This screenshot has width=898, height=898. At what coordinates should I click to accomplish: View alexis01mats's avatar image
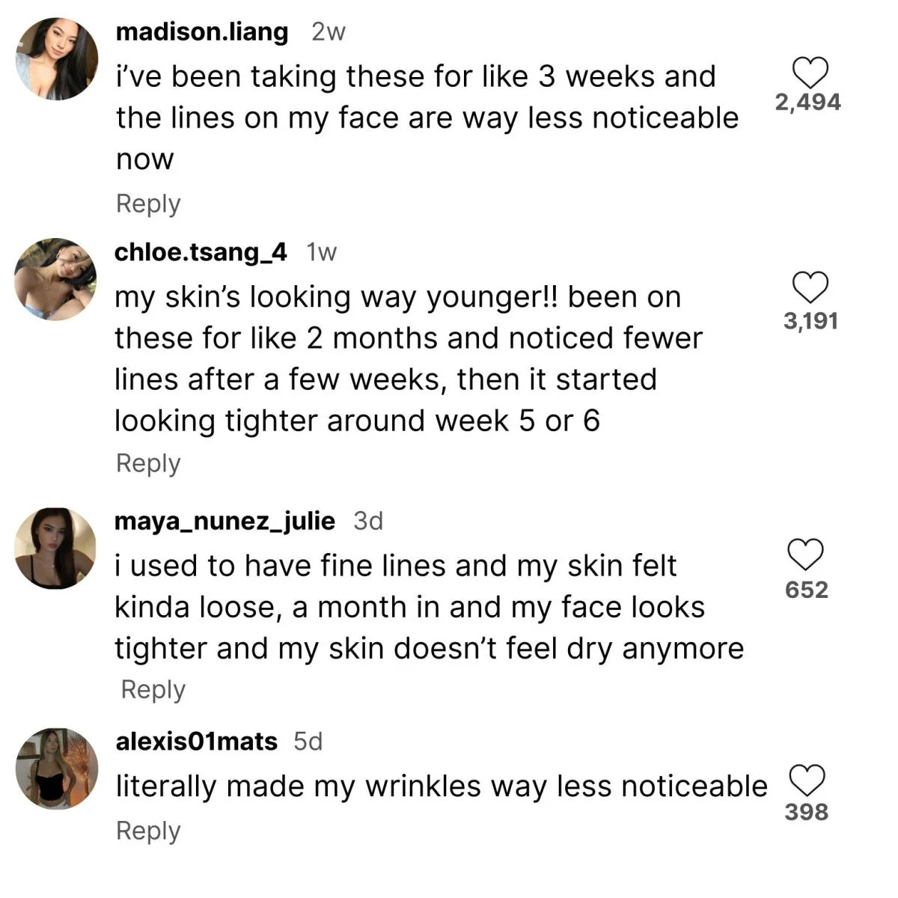(x=58, y=768)
